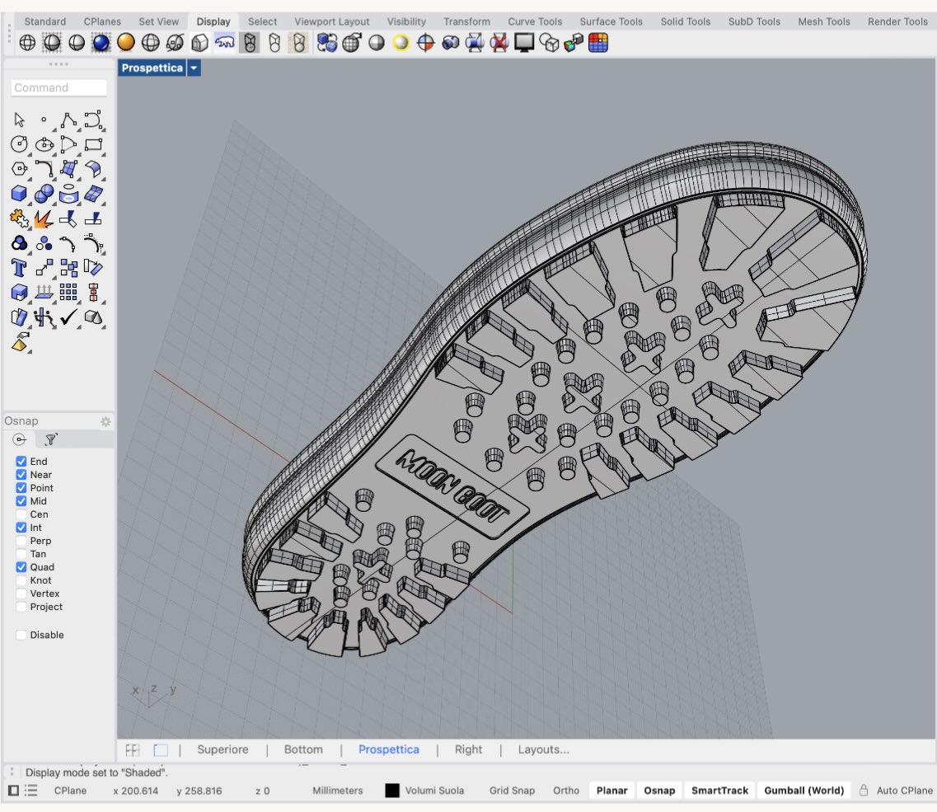937x812 pixels.
Task: Toggle Auto CPlane option
Action: pos(904,790)
